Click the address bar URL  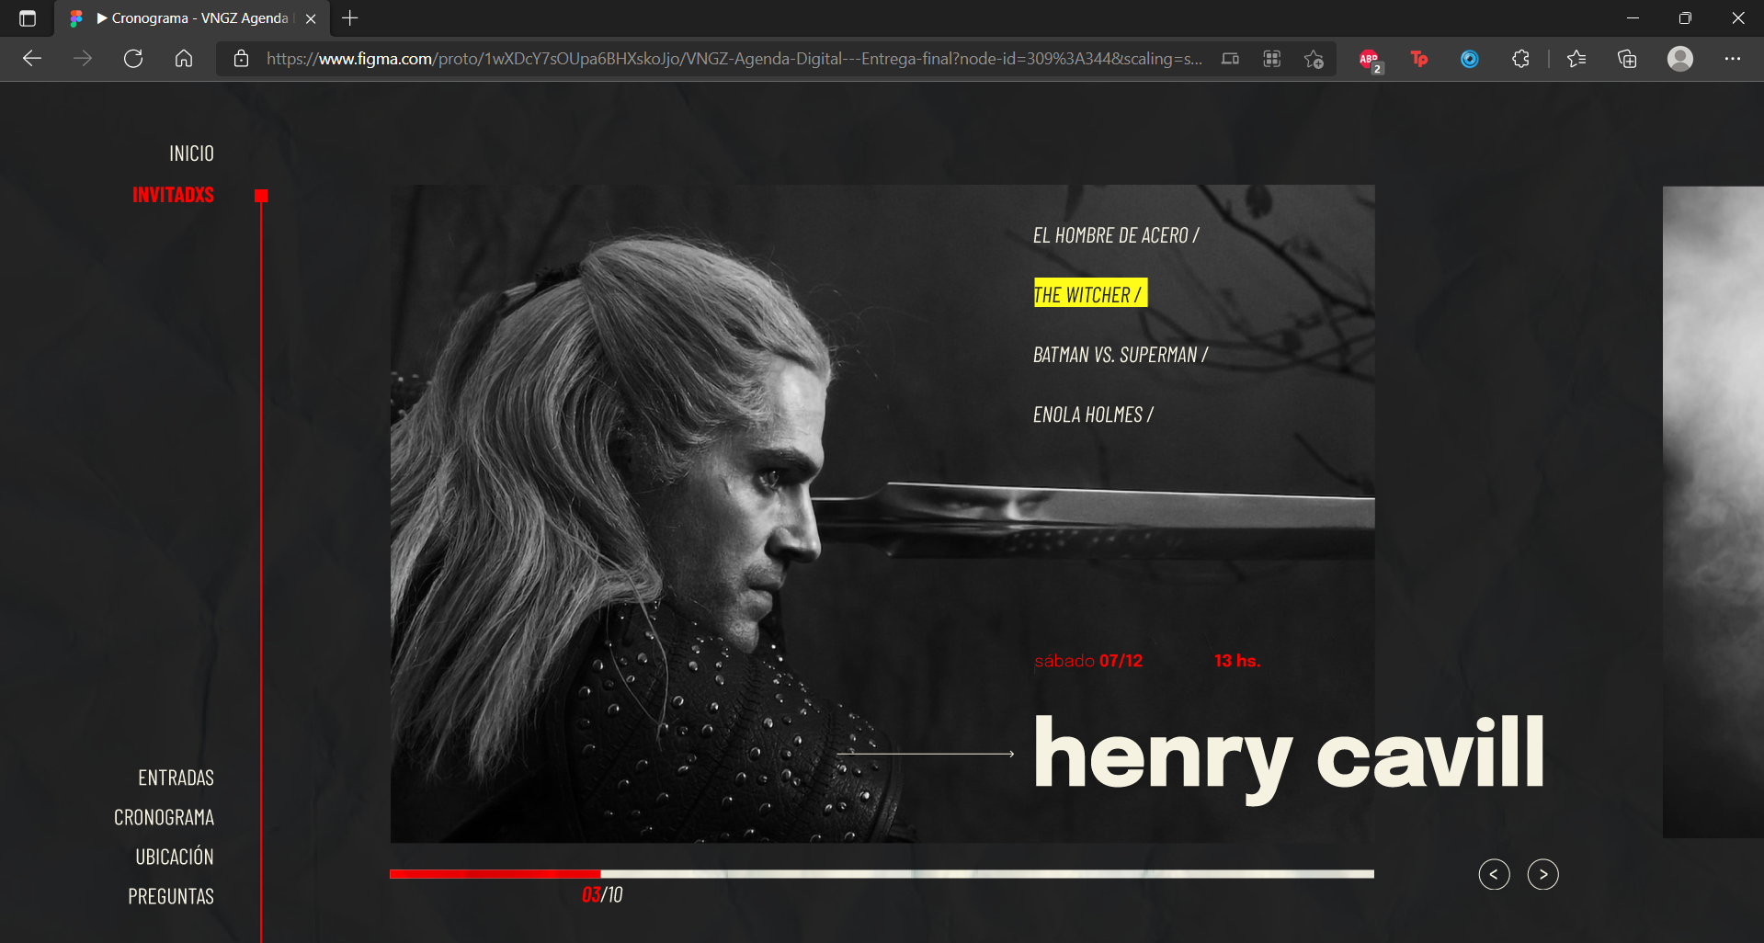(734, 59)
